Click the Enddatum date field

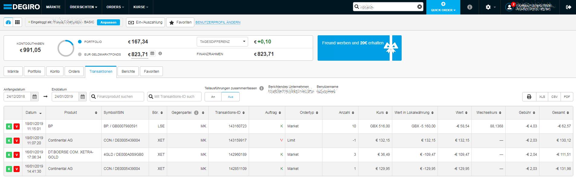(65, 97)
